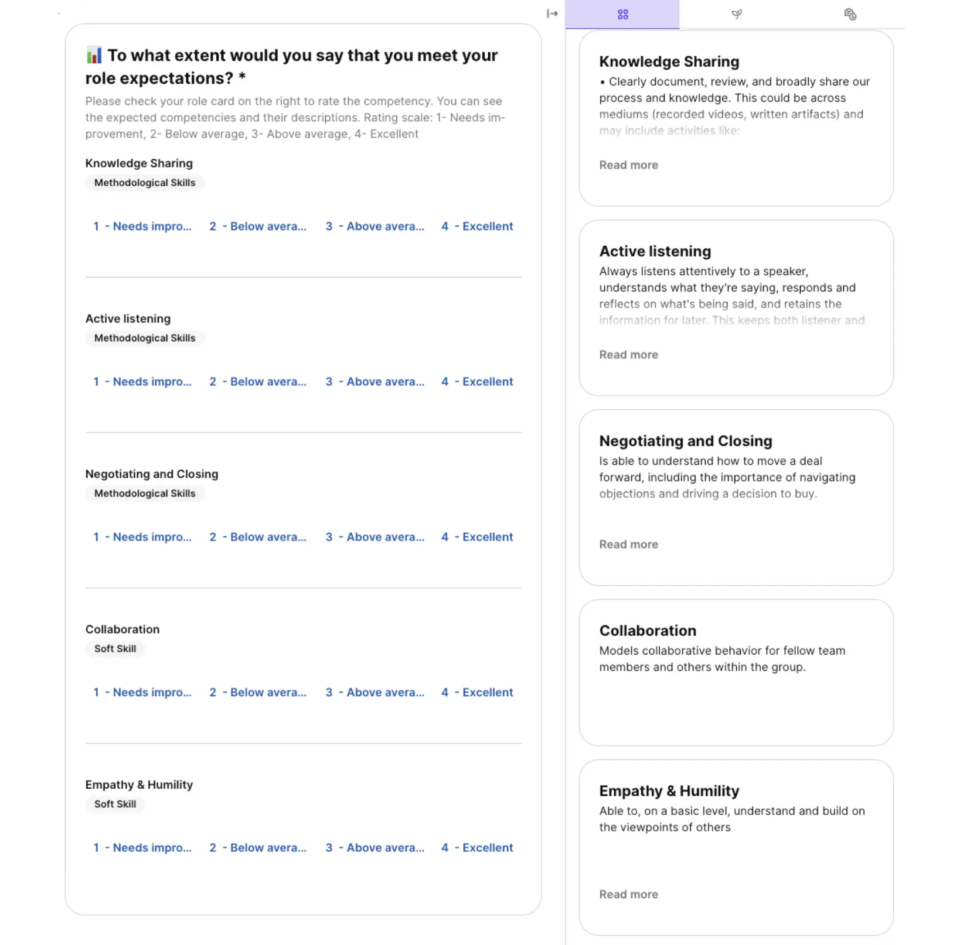Rate Negotiating and Closing as 4 - Excellent
Image resolution: width=960 pixels, height=945 pixels.
click(x=477, y=537)
